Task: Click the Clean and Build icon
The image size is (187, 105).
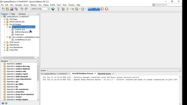Action: pyautogui.click(x=63, y=9)
